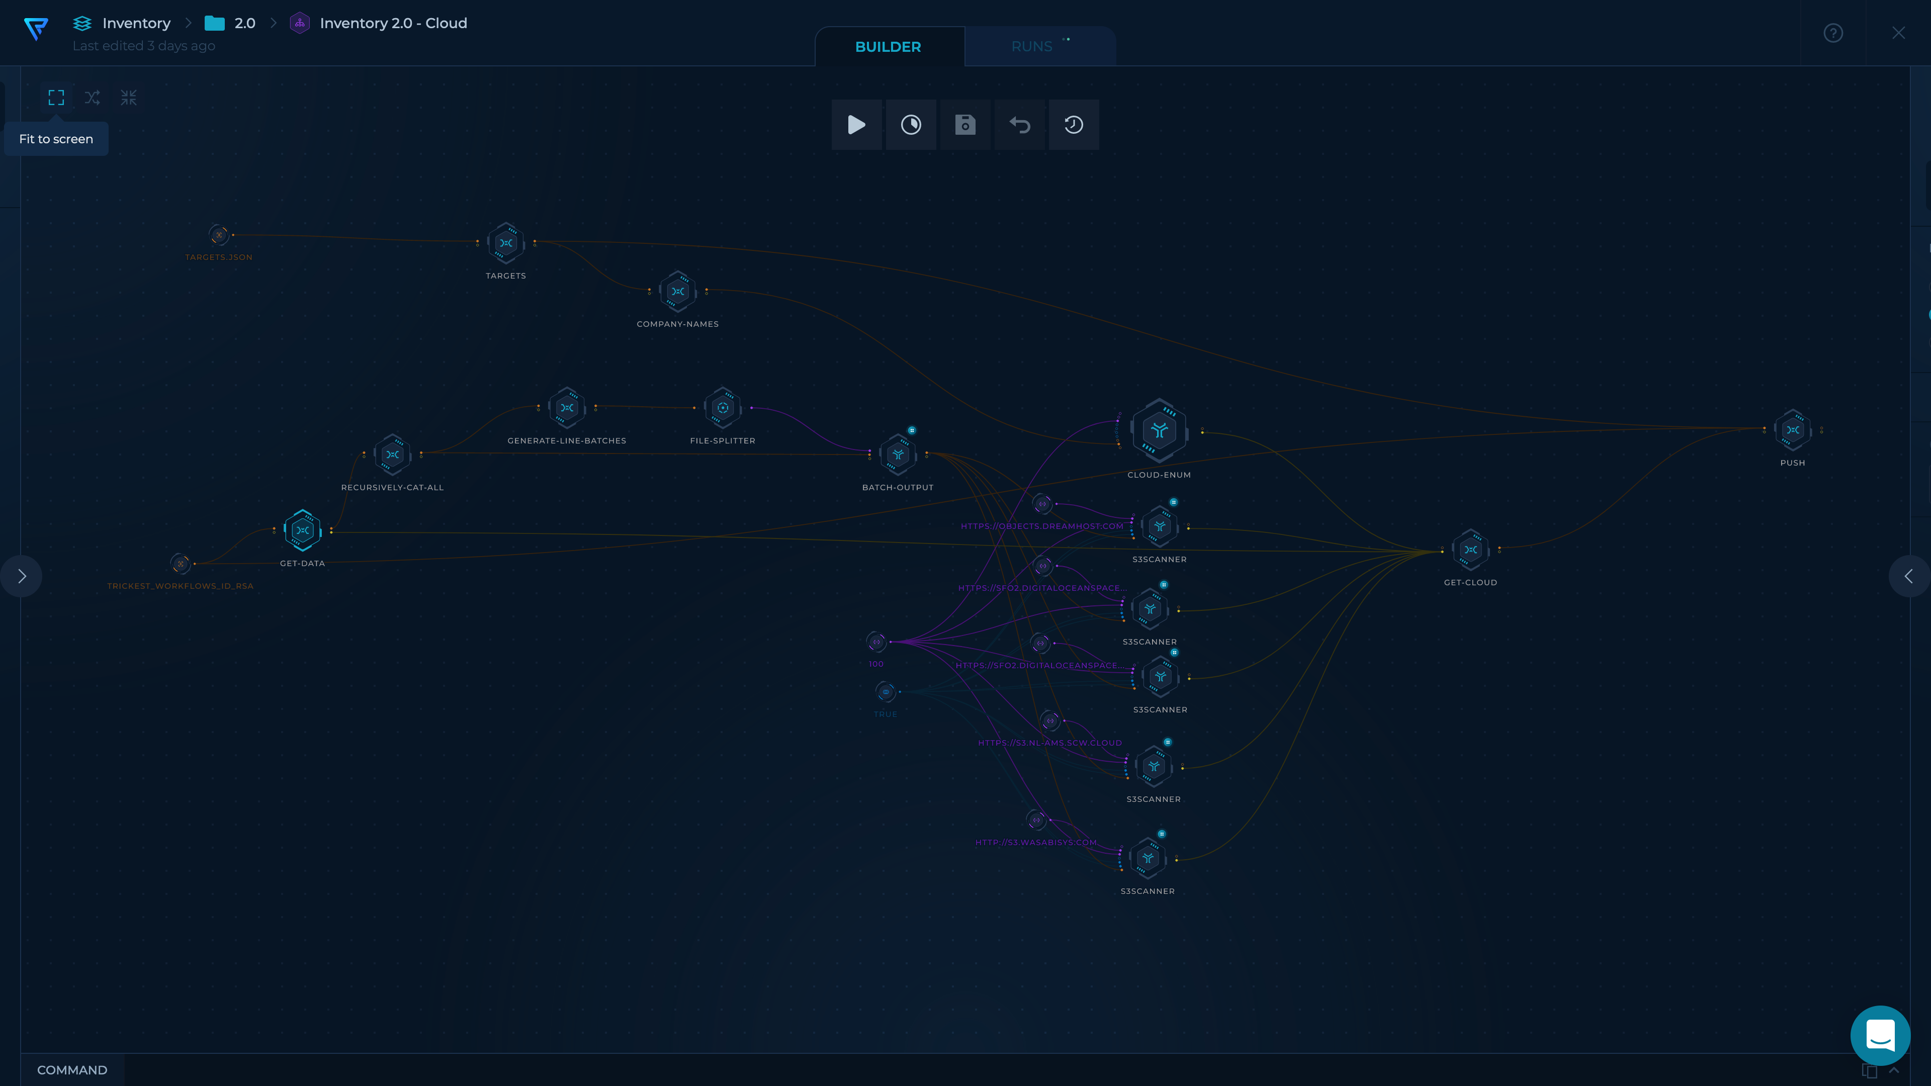
Task: Open the version history icon
Action: tap(1074, 124)
